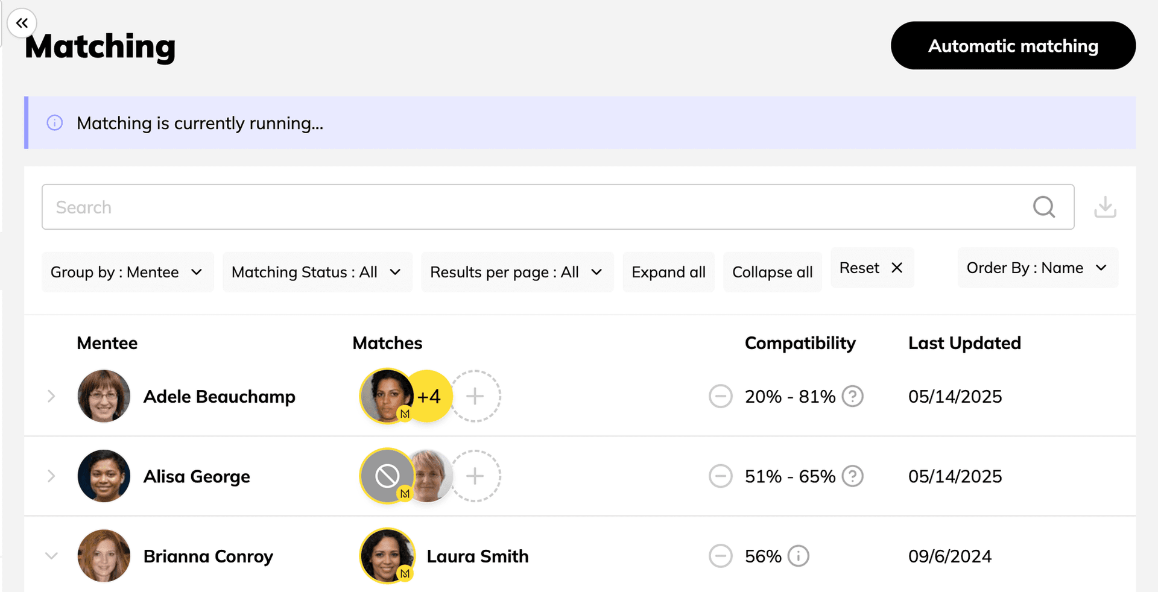This screenshot has width=1158, height=592.
Task: Download matching results via download icon
Action: point(1105,207)
